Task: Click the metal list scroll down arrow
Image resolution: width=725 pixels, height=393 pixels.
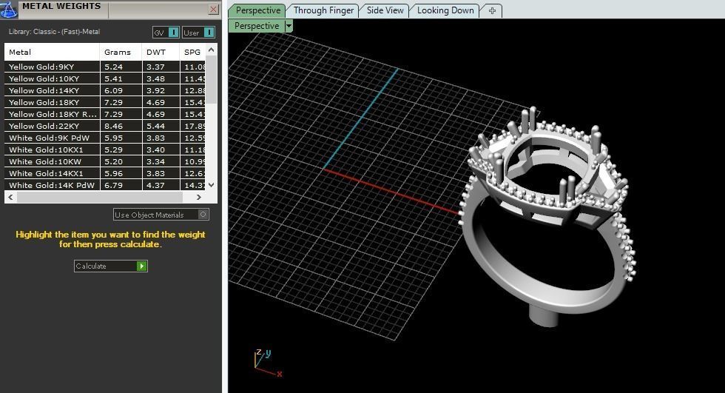Action: tap(212, 185)
